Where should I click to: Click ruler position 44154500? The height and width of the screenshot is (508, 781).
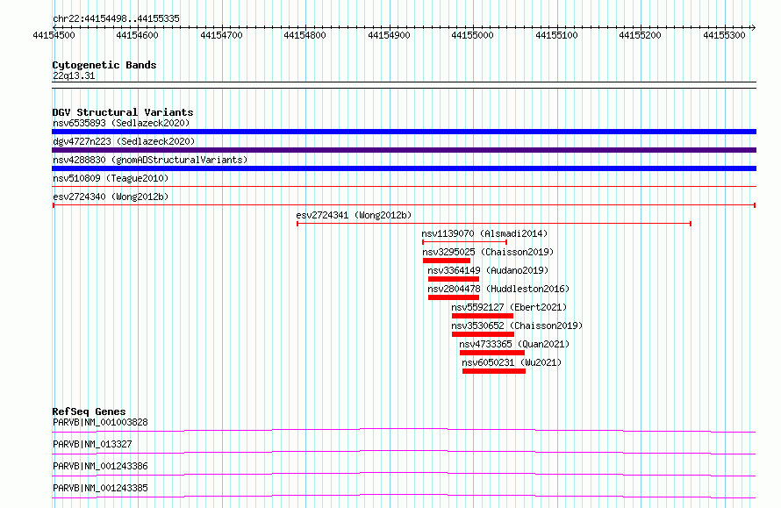click(x=54, y=35)
